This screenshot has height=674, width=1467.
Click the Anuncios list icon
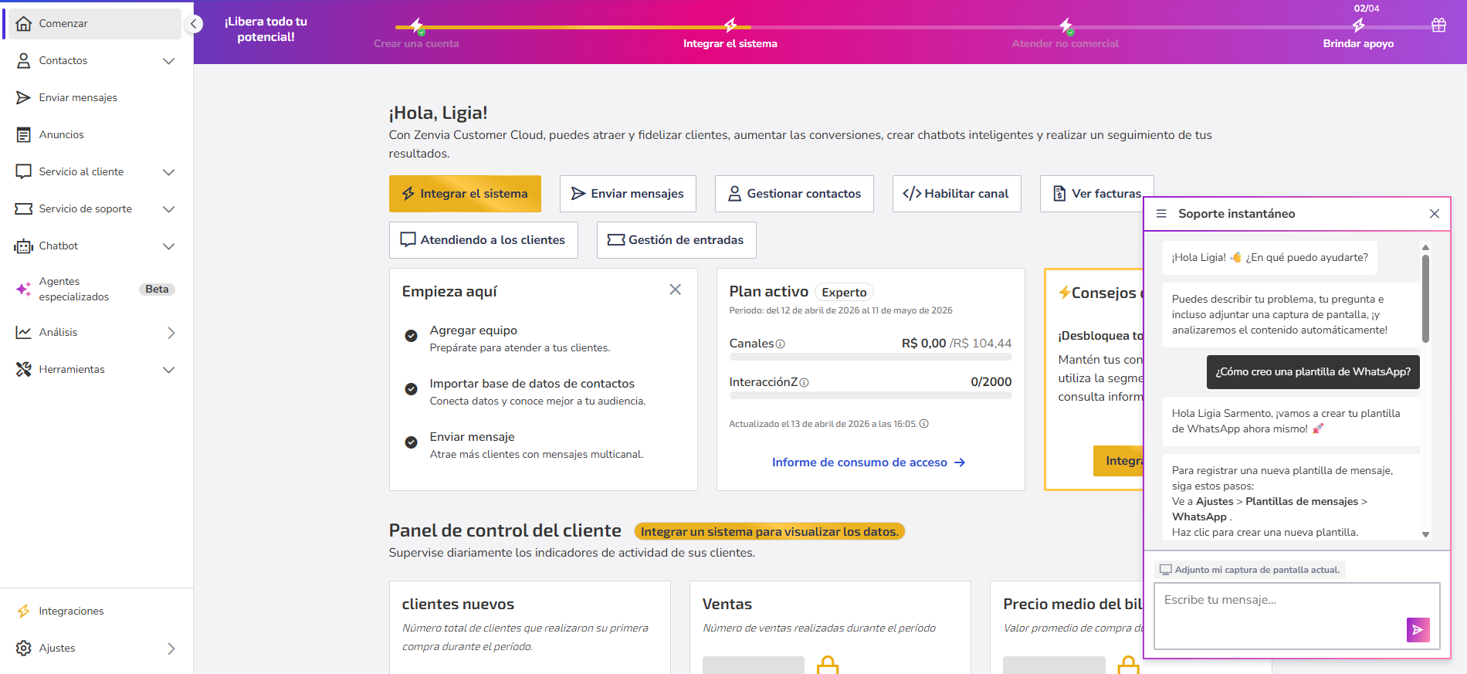[x=24, y=134]
